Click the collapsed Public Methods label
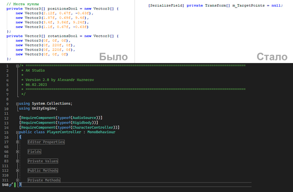Image resolution: width=293 pixels, height=192 pixels. coord(43,170)
